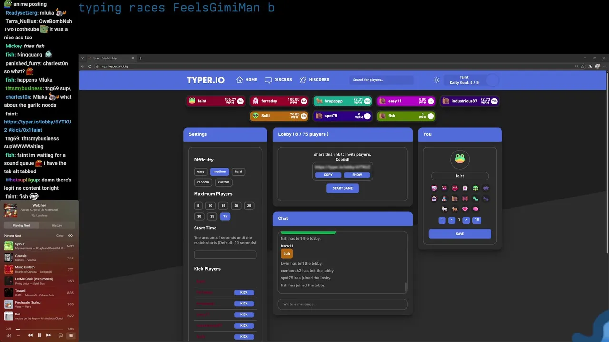This screenshot has height=342, width=609.
Task: Set maximum players to 15
Action: click(x=223, y=206)
